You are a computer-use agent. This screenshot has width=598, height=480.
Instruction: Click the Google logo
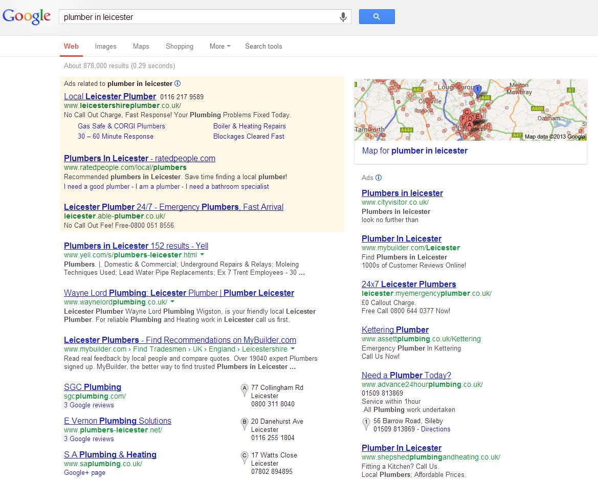[27, 16]
